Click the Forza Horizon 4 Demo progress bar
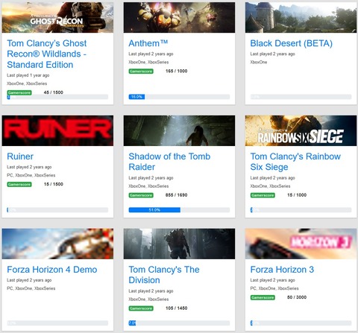 57,323
